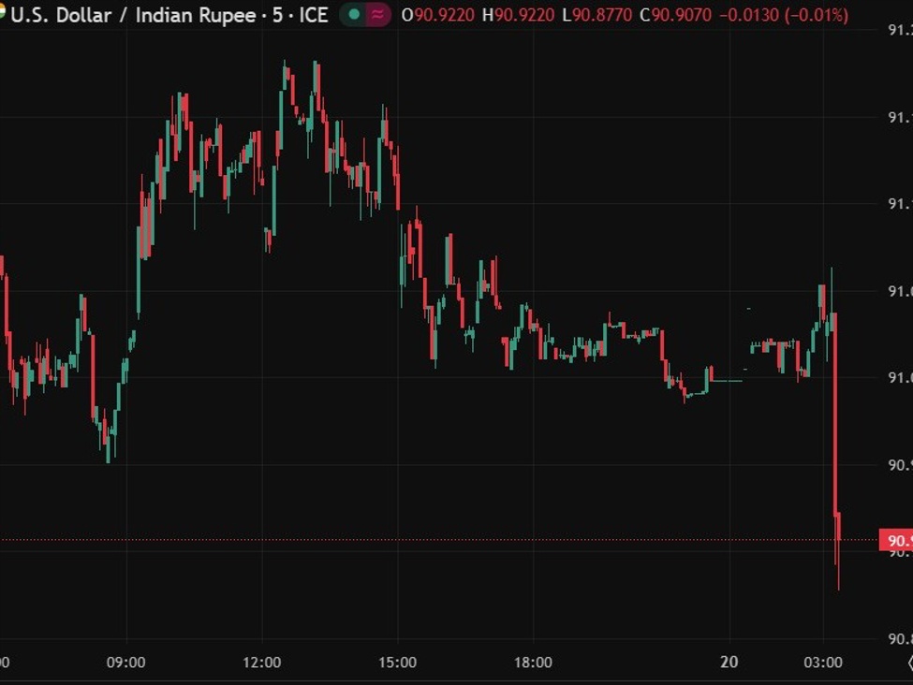Click the green market status dot icon
913x685 pixels.
[x=353, y=15]
